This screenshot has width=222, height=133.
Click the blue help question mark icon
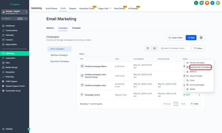click(212, 3)
